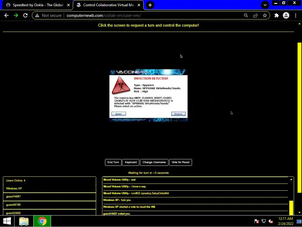Select user guest32959 in the users list

point(50,212)
